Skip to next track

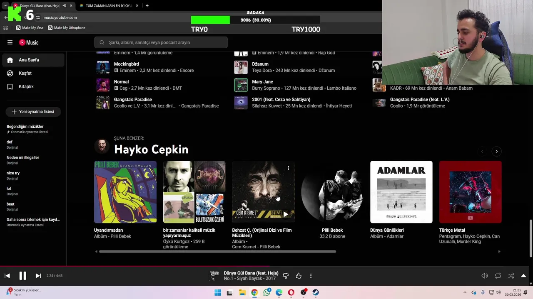coord(38,276)
